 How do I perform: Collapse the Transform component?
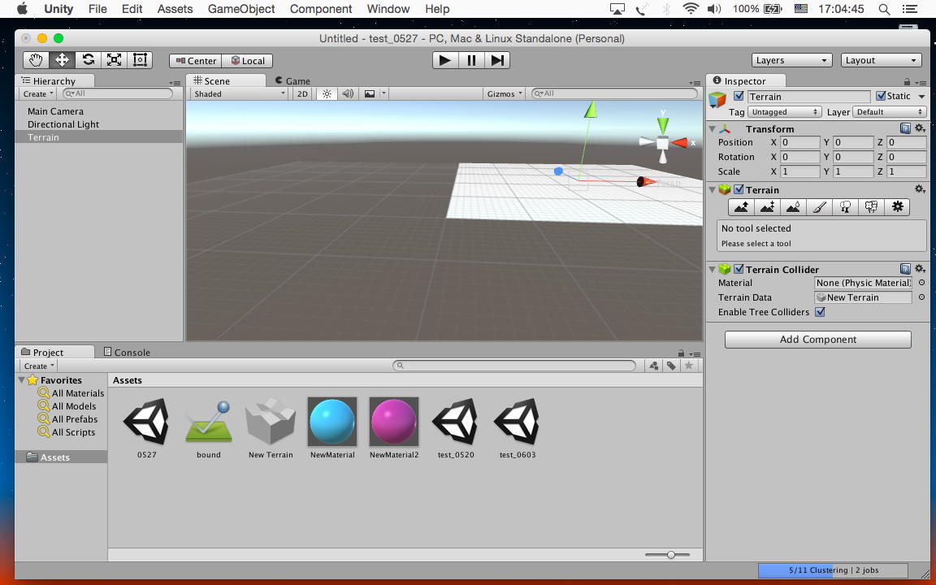pos(712,128)
